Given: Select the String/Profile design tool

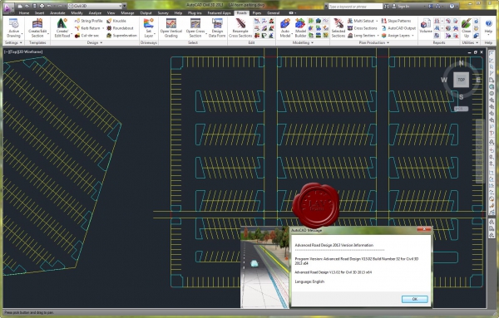Looking at the screenshot, I should pyautogui.click(x=88, y=21).
